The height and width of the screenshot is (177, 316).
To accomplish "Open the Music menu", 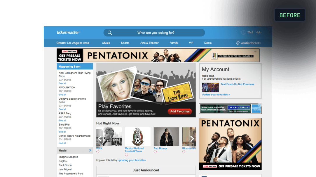I will coord(106,43).
